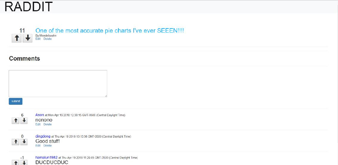Screen dimensions: 338x165
Task: Open the "most accurate pie charts" post title
Action: click(x=110, y=31)
